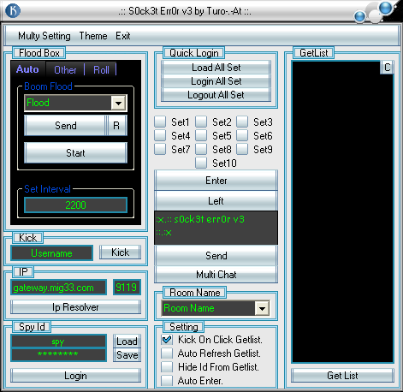Click the port field showing 9119

pyautogui.click(x=127, y=288)
